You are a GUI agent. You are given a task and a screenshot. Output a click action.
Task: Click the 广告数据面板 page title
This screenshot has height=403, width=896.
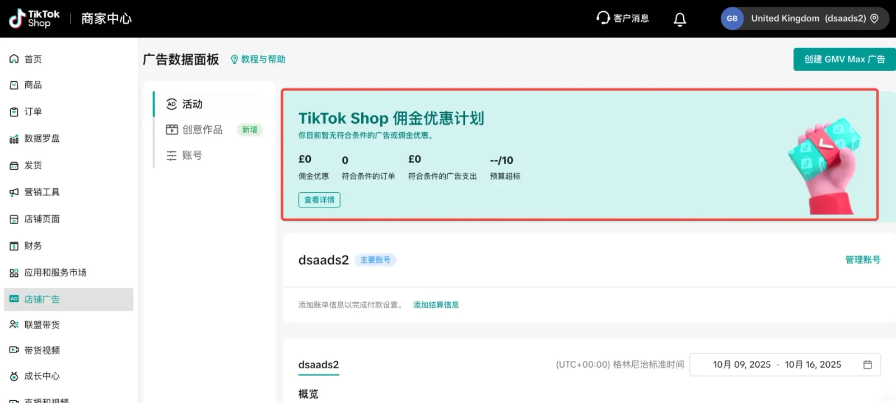tap(181, 59)
